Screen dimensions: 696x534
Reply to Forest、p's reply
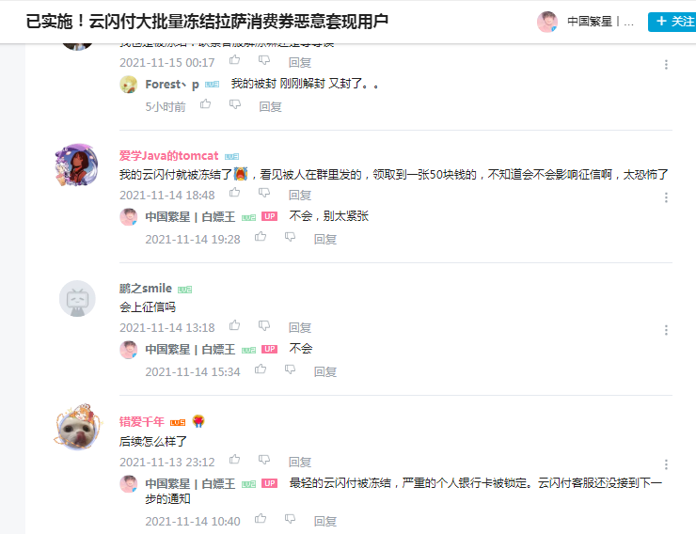[270, 107]
